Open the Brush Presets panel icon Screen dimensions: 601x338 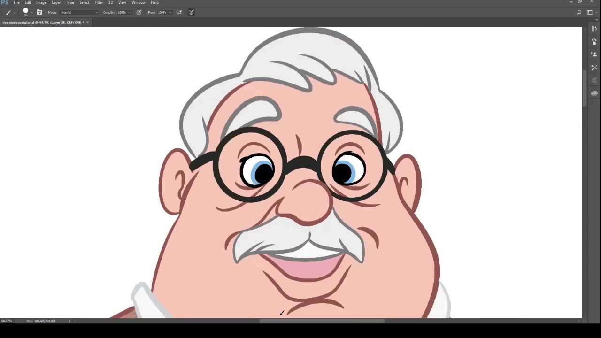click(x=594, y=42)
